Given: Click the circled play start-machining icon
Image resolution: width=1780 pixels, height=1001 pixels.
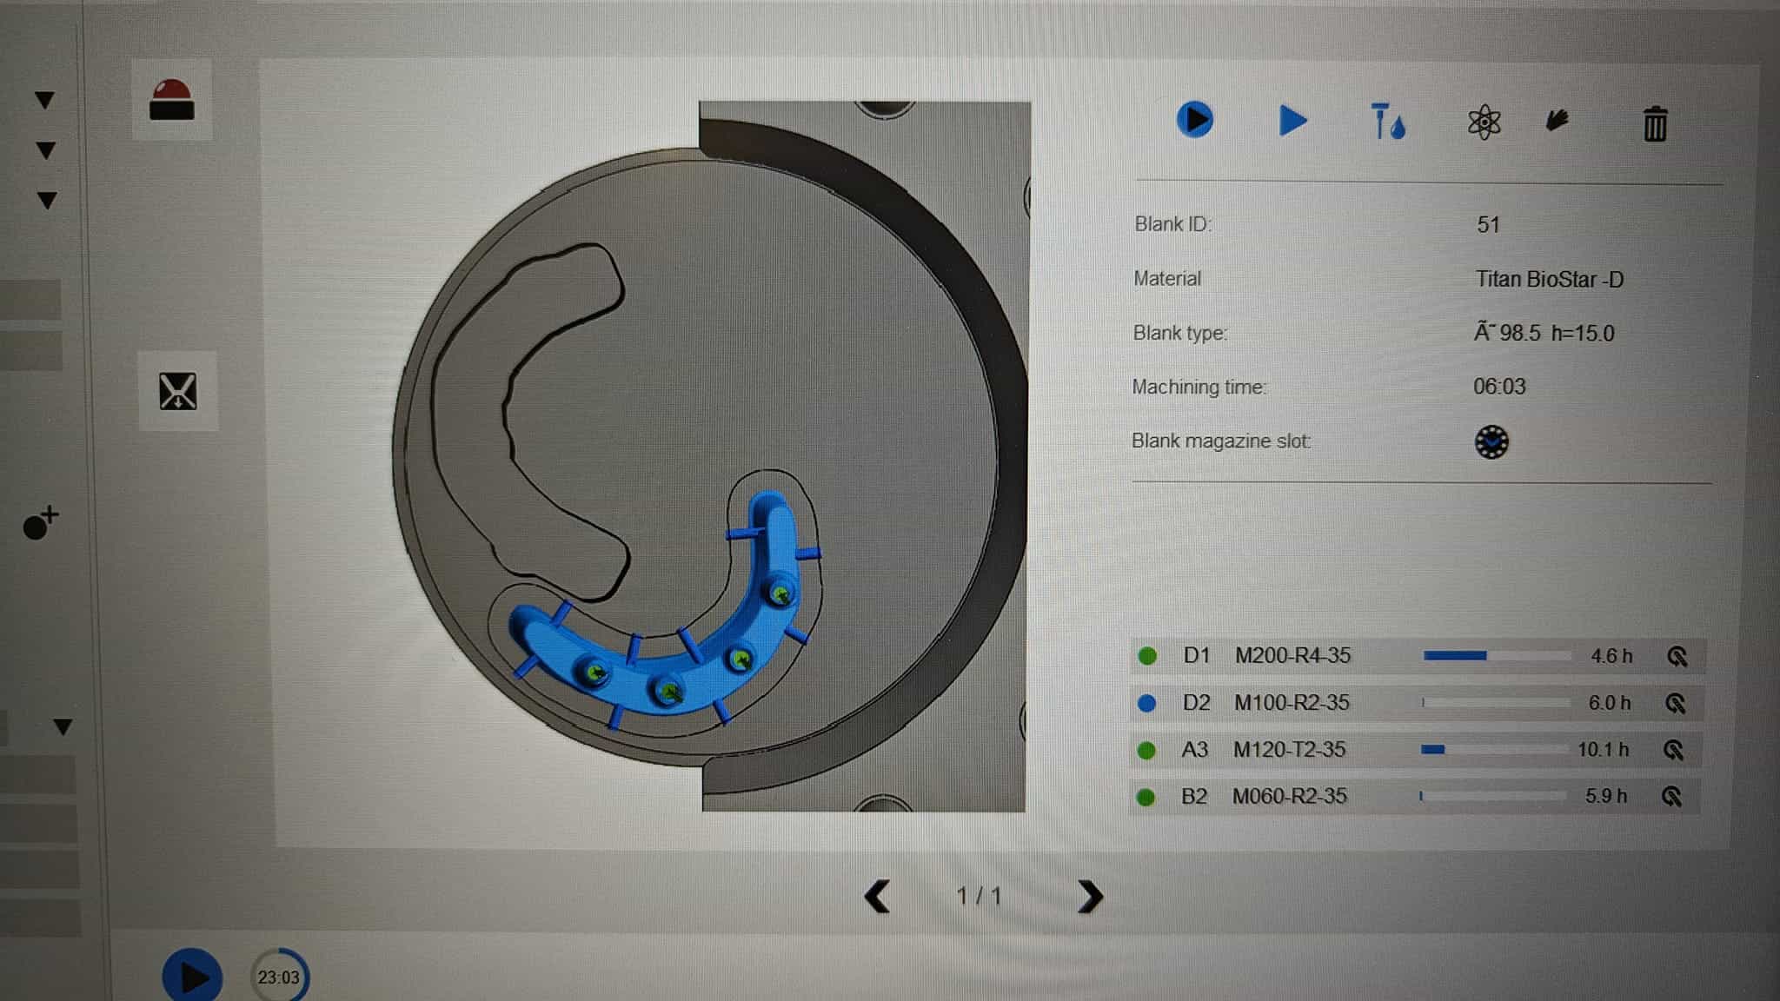Looking at the screenshot, I should 1194,120.
